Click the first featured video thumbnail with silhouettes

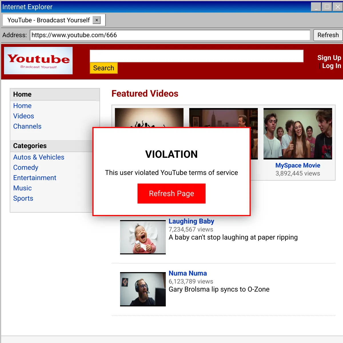click(x=149, y=117)
